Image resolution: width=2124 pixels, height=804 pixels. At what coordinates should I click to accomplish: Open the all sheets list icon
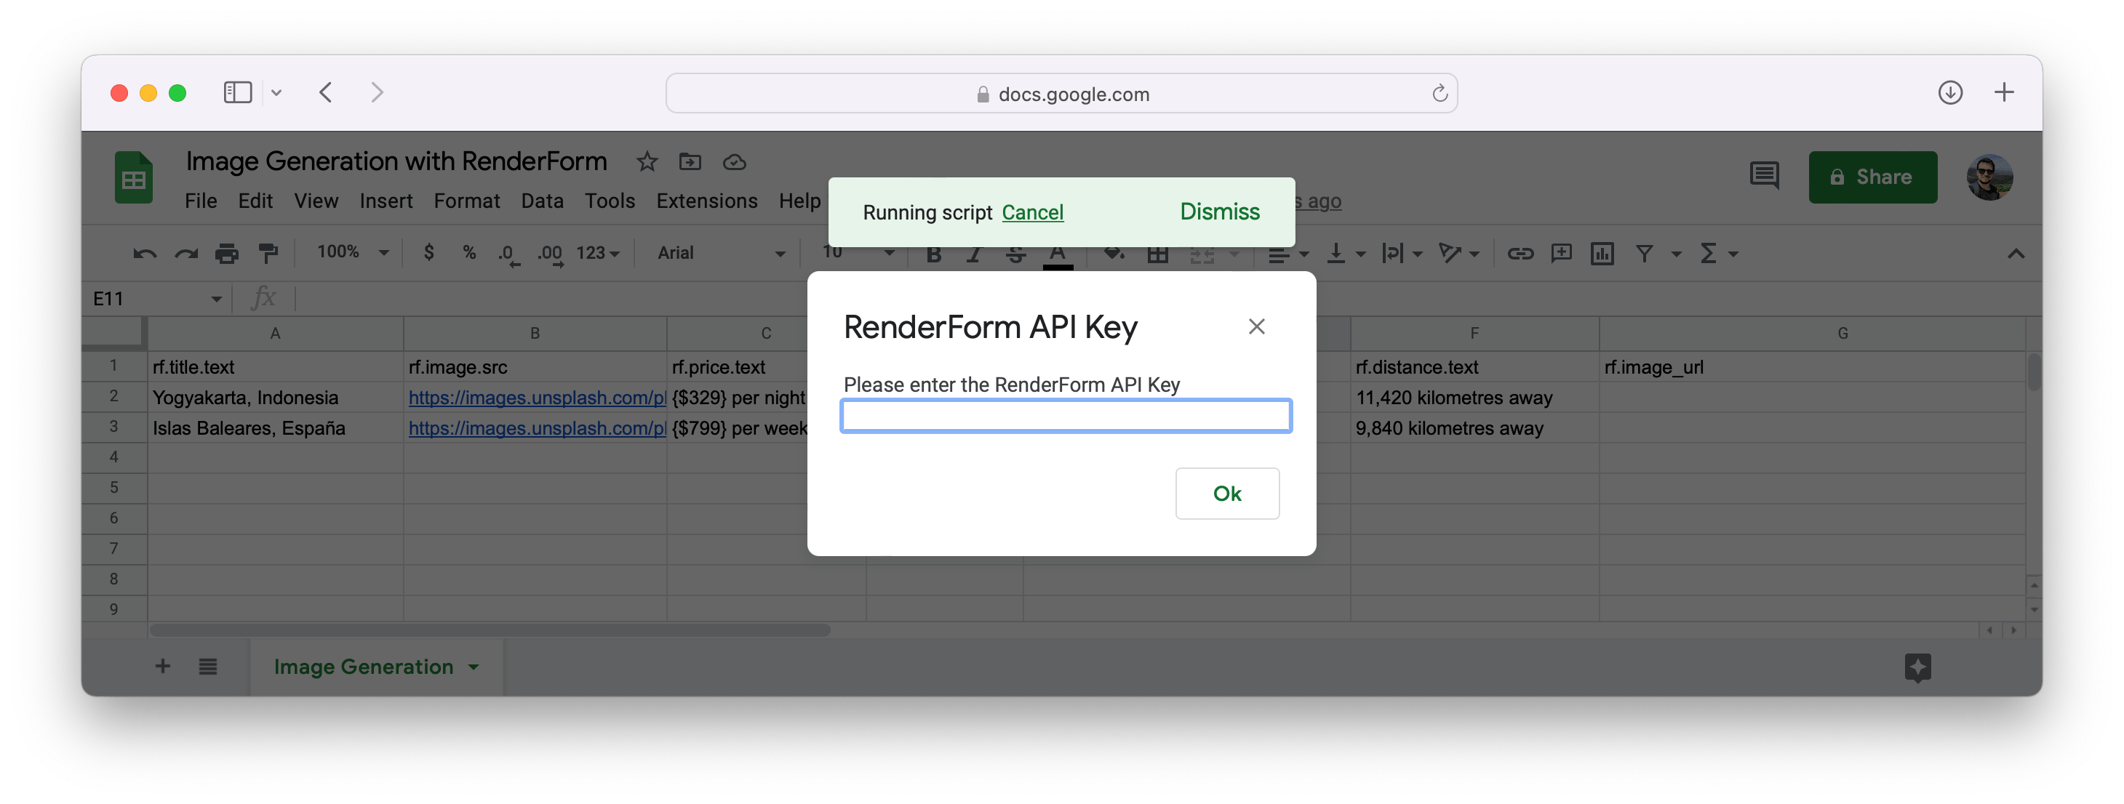[208, 666]
